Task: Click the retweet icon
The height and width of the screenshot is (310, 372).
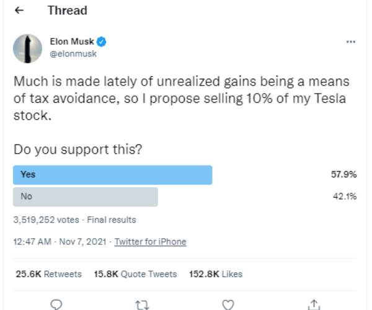Action: tap(142, 303)
